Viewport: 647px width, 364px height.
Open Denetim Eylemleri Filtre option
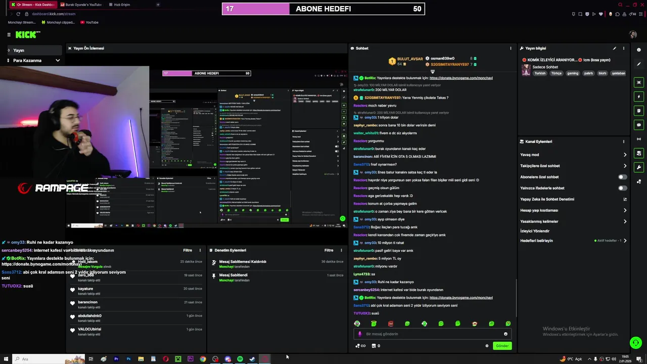329,250
